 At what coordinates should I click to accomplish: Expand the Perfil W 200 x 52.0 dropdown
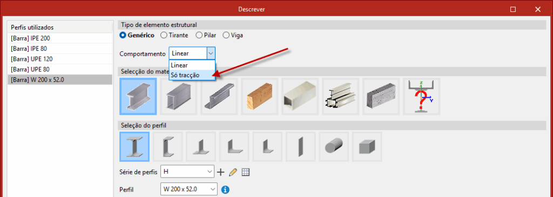point(188,189)
